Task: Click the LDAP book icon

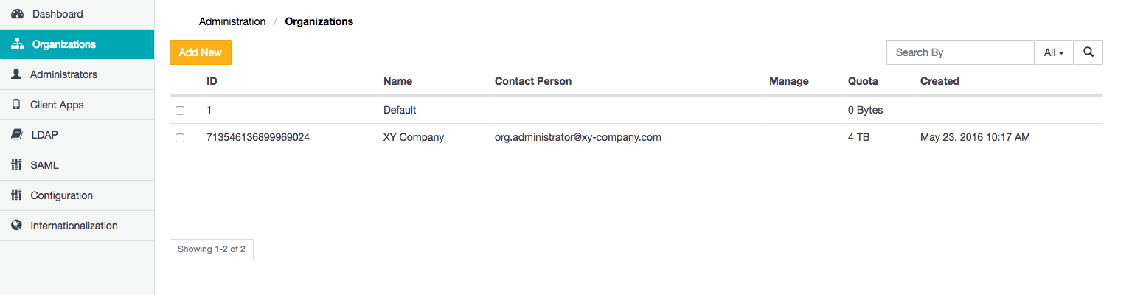Action: coord(16,135)
